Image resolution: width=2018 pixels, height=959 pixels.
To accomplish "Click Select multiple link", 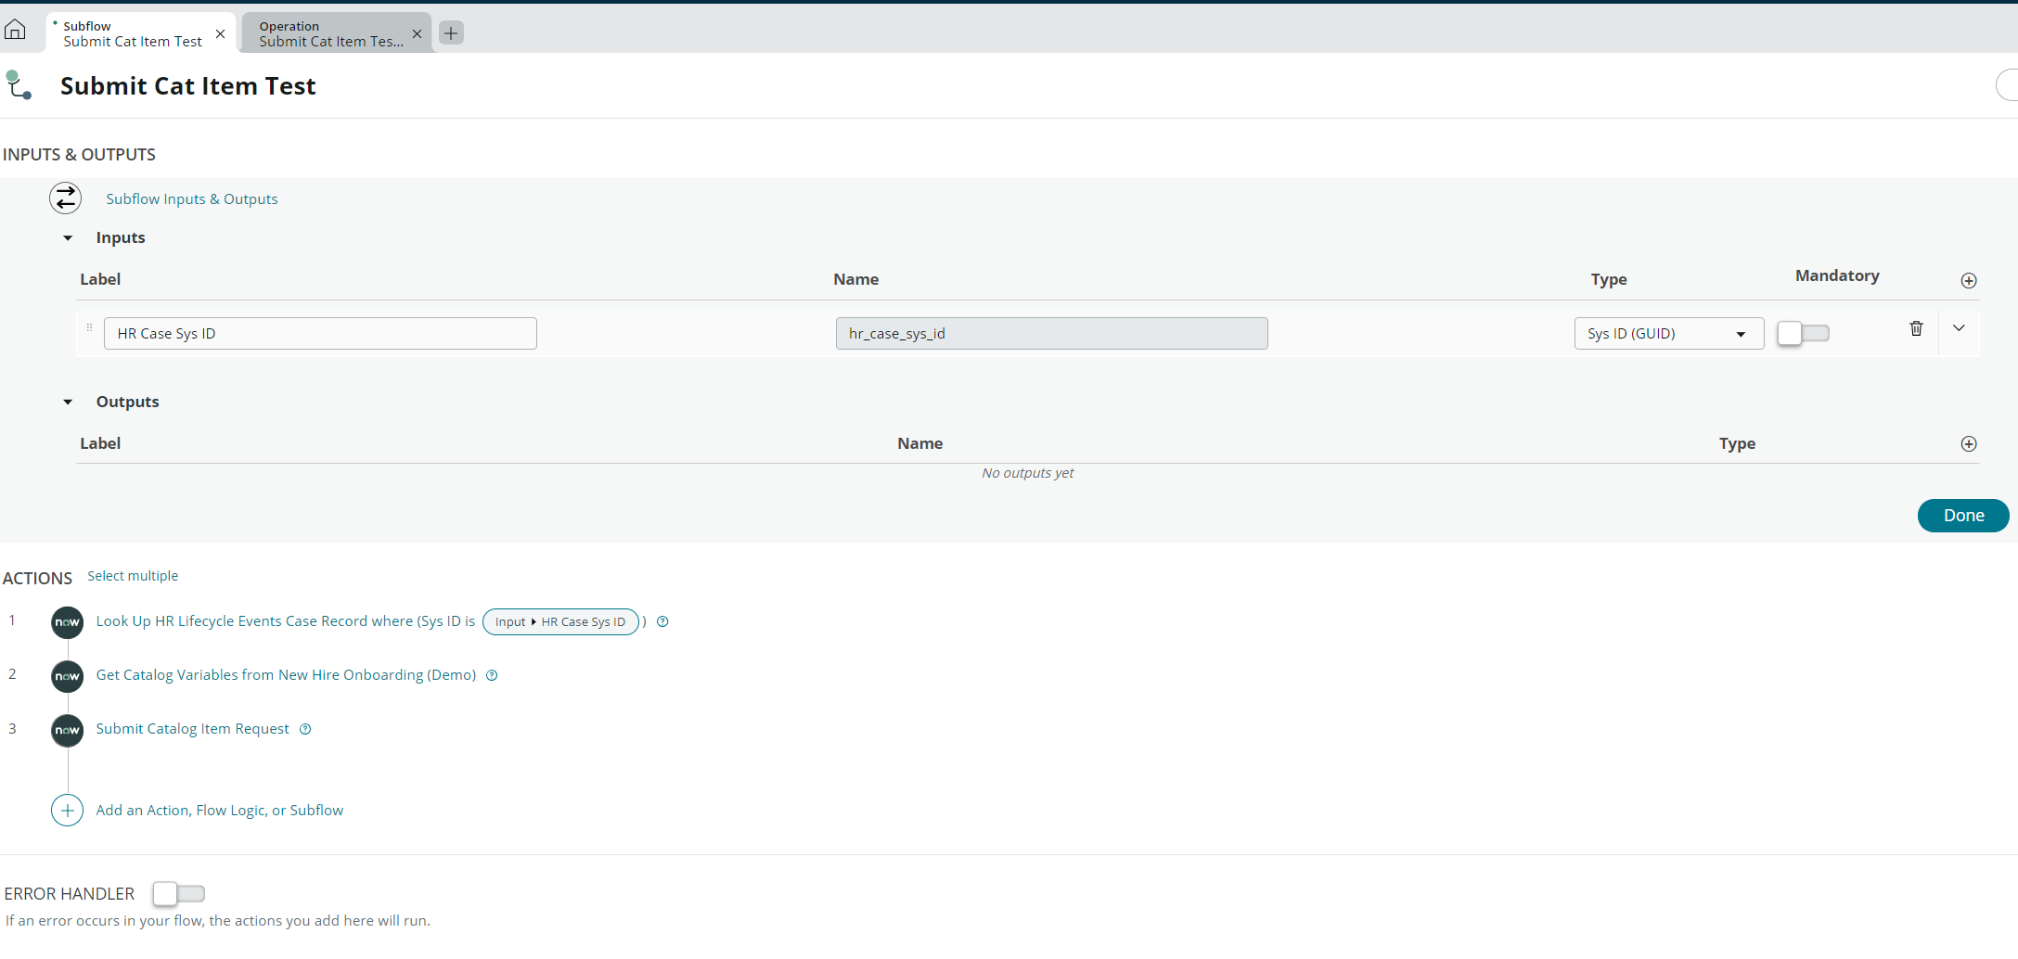I will tap(133, 576).
